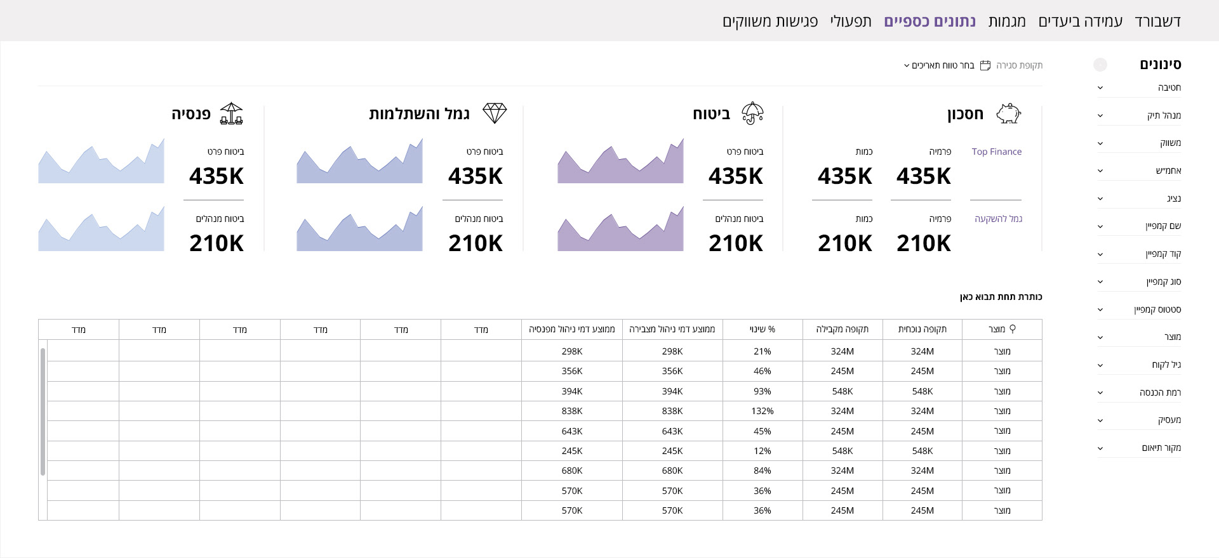Image resolution: width=1219 pixels, height=558 pixels.
Task: Switch to the דשבורד tab
Action: click(1157, 21)
